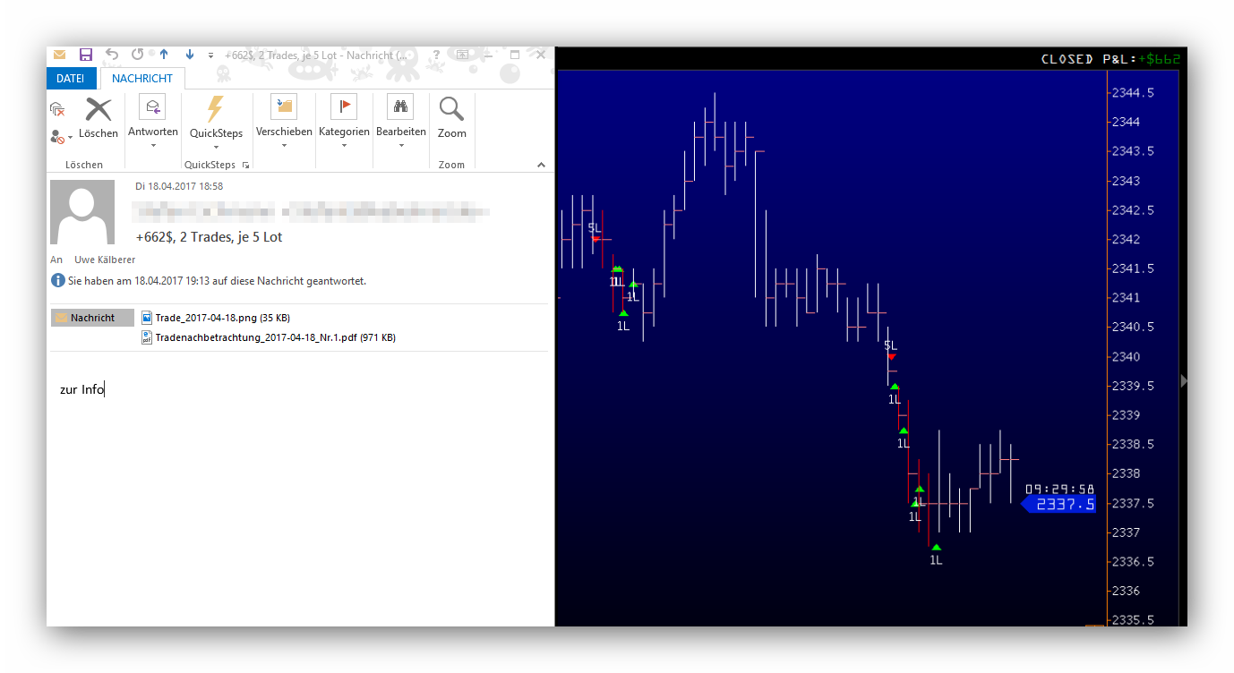
Task: Click the lowest green 1L buy marker
Action: coord(936,547)
